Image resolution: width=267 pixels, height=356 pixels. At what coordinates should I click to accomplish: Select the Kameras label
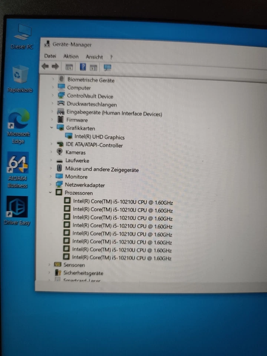[x=75, y=152]
